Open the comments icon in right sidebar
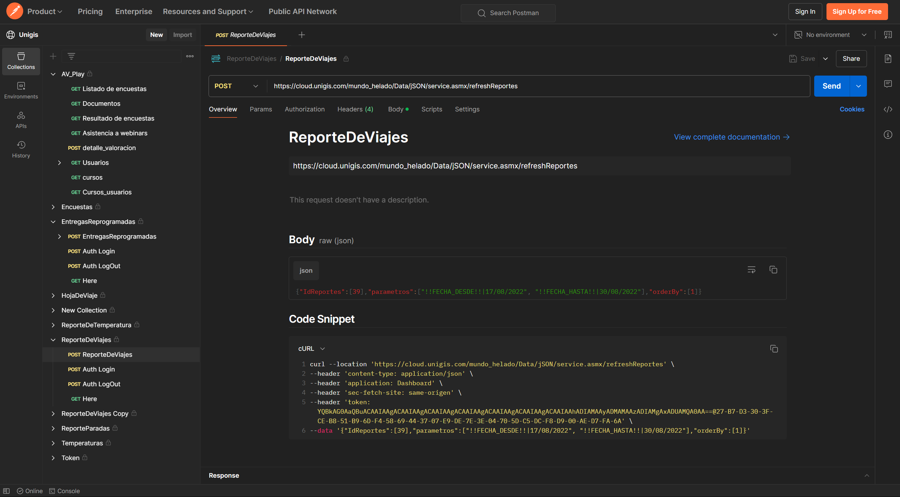This screenshot has height=497, width=900. [x=888, y=84]
